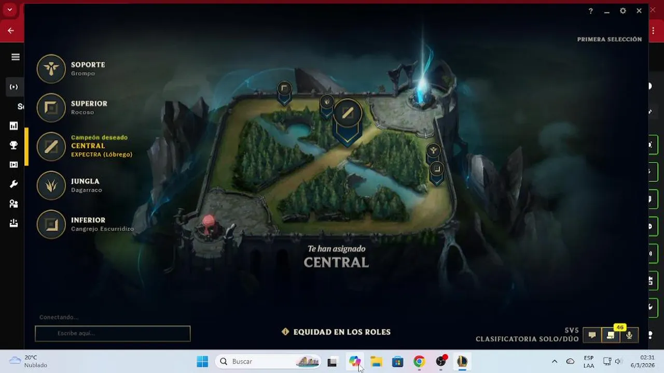Click the SOPORTE role name

[88, 65]
